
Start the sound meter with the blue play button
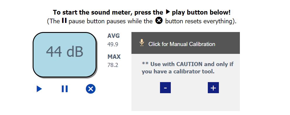39,89
